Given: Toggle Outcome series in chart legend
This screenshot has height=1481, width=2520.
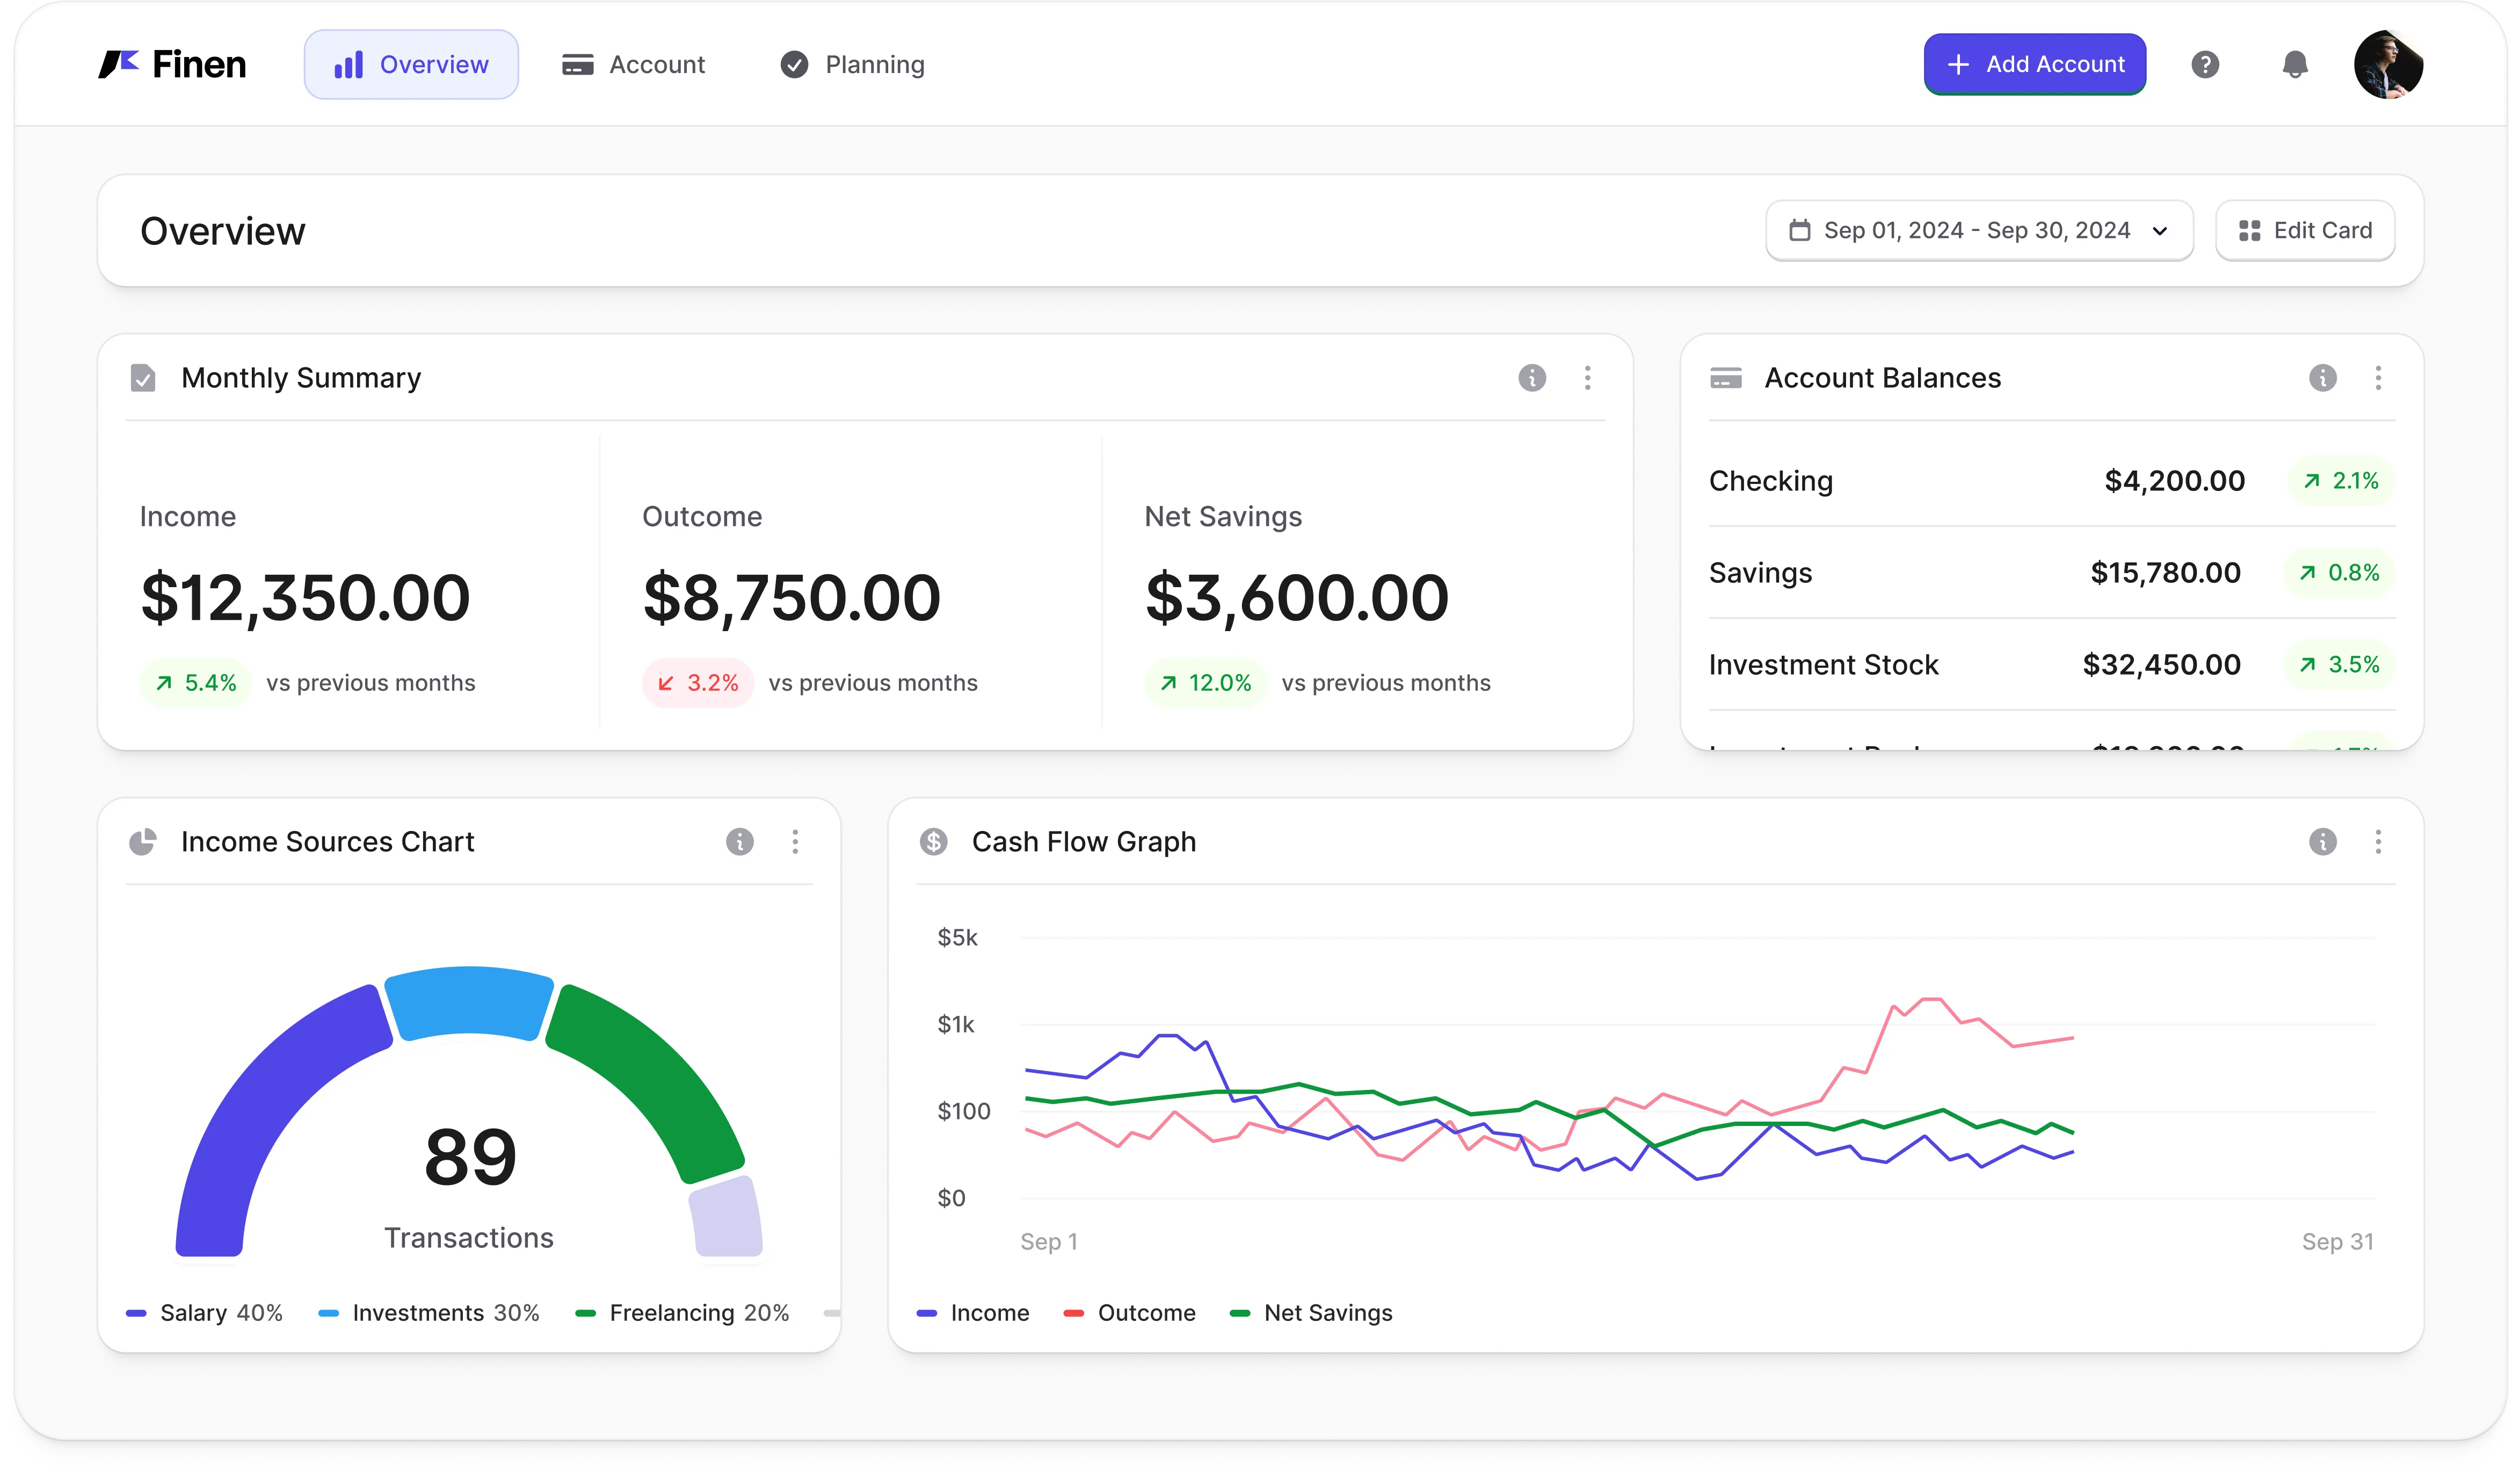Looking at the screenshot, I should 1131,1313.
